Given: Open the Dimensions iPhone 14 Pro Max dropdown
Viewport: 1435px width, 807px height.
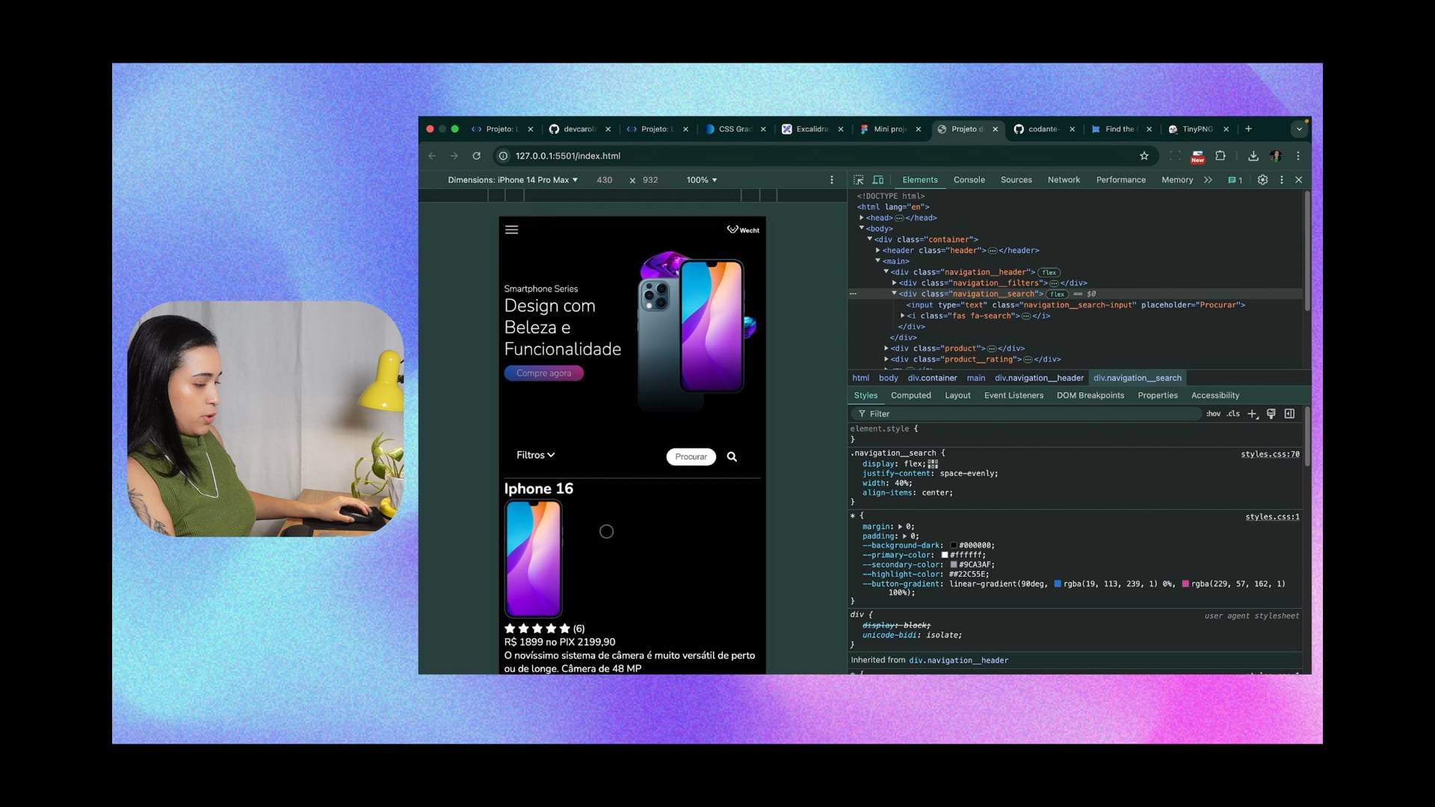Looking at the screenshot, I should 513,180.
